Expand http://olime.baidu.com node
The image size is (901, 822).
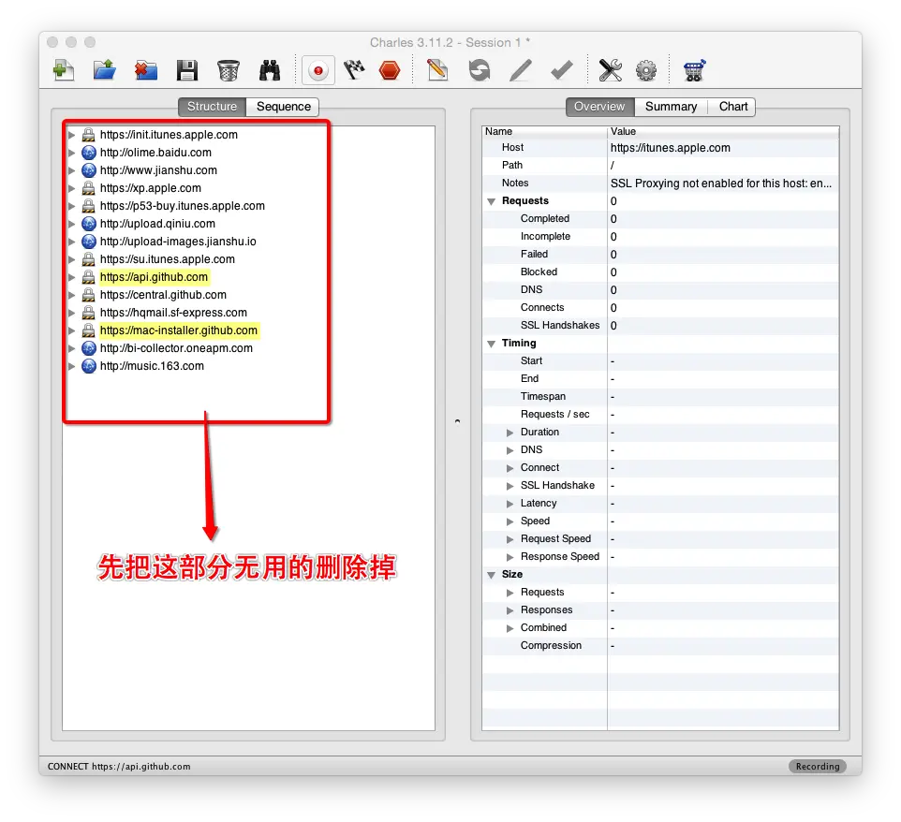pos(72,153)
